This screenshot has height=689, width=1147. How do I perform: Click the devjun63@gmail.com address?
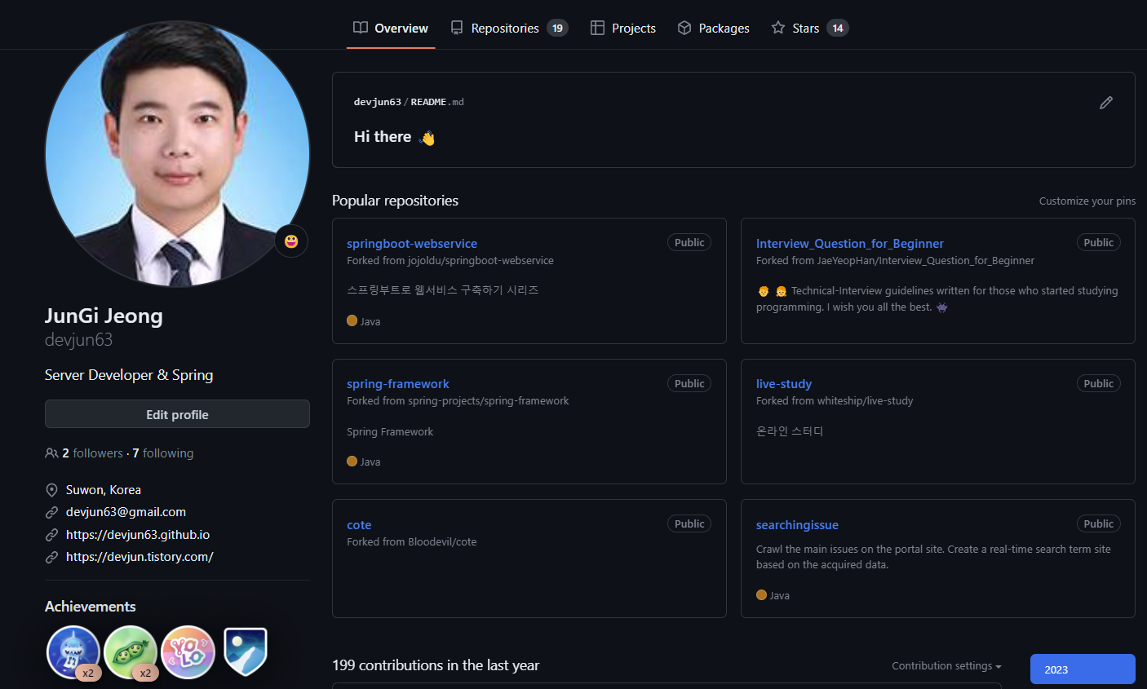click(x=126, y=512)
